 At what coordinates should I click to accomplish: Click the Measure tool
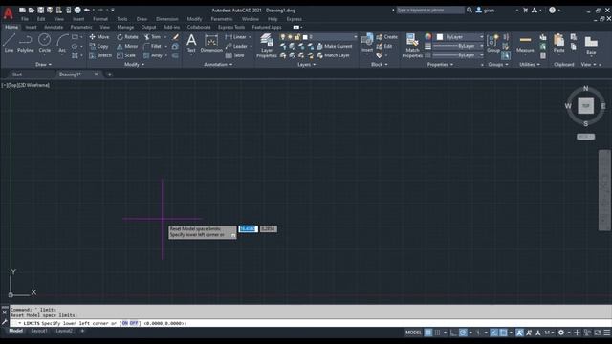click(525, 43)
